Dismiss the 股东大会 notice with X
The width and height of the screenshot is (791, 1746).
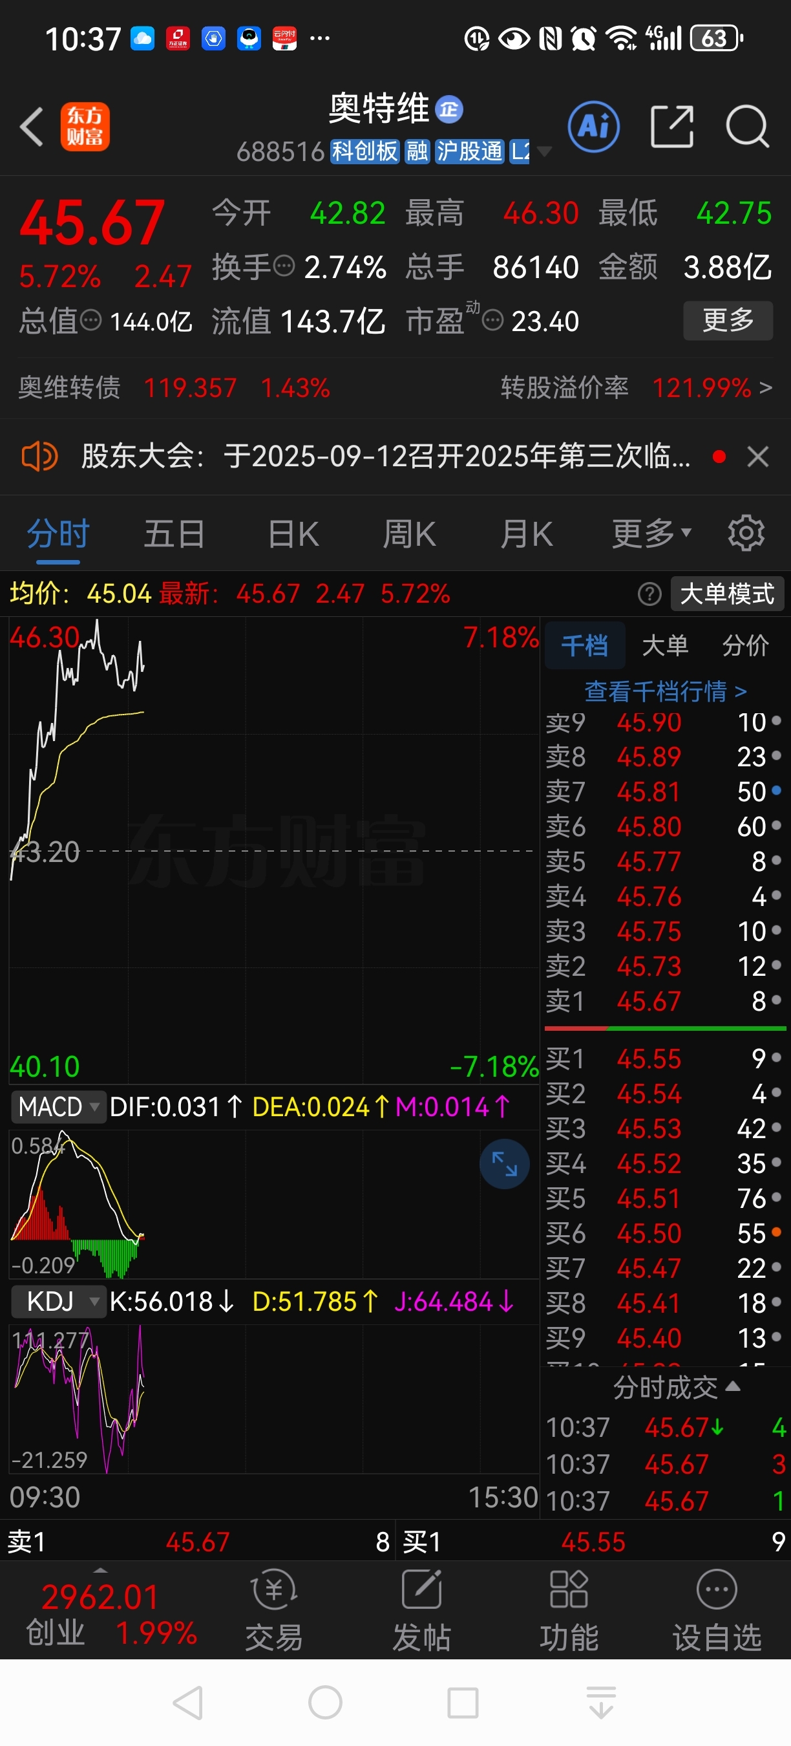point(758,457)
